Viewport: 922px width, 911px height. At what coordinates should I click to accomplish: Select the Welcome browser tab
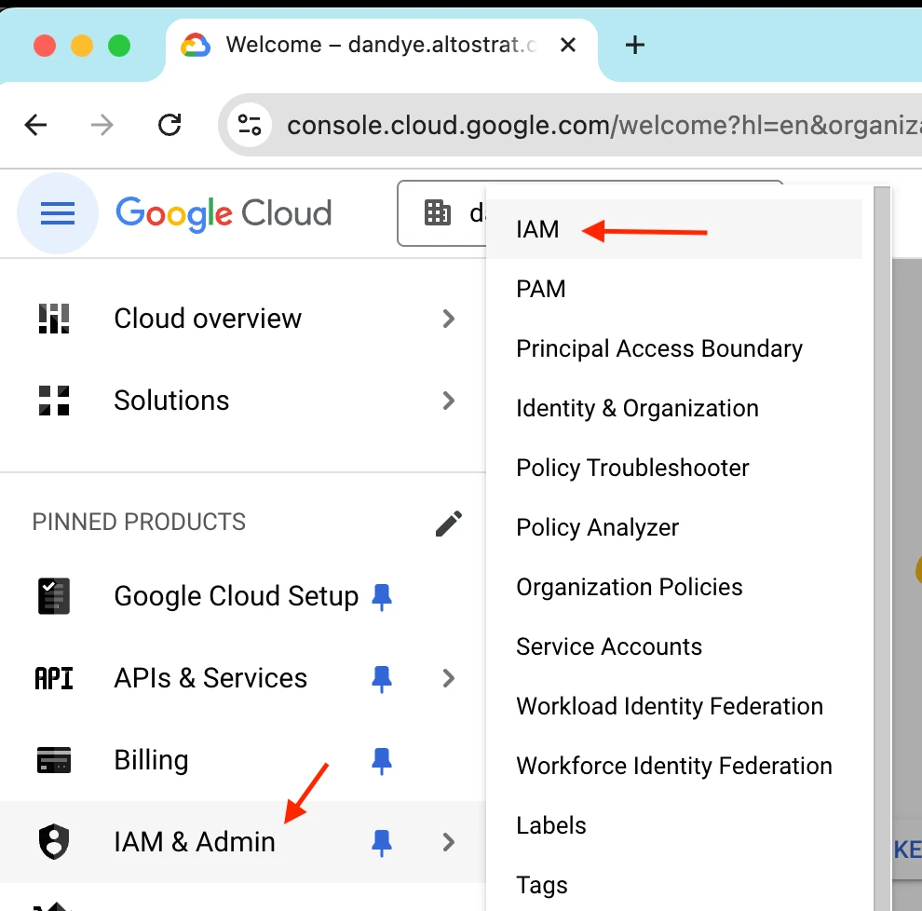(x=382, y=46)
